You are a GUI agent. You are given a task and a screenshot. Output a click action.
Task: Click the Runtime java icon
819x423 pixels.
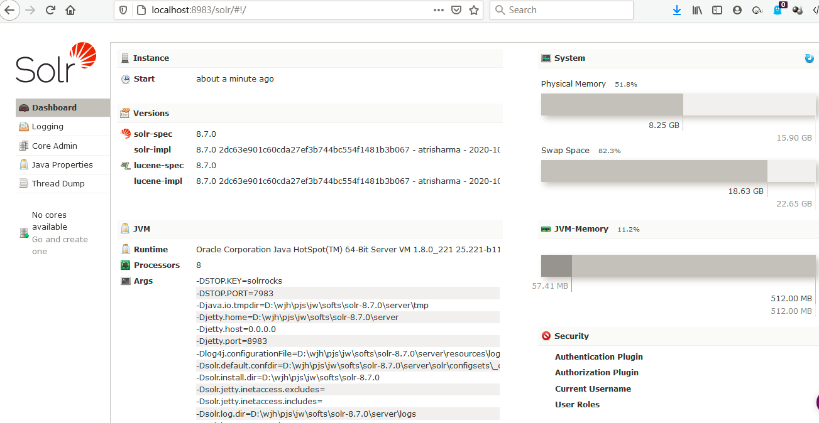125,249
